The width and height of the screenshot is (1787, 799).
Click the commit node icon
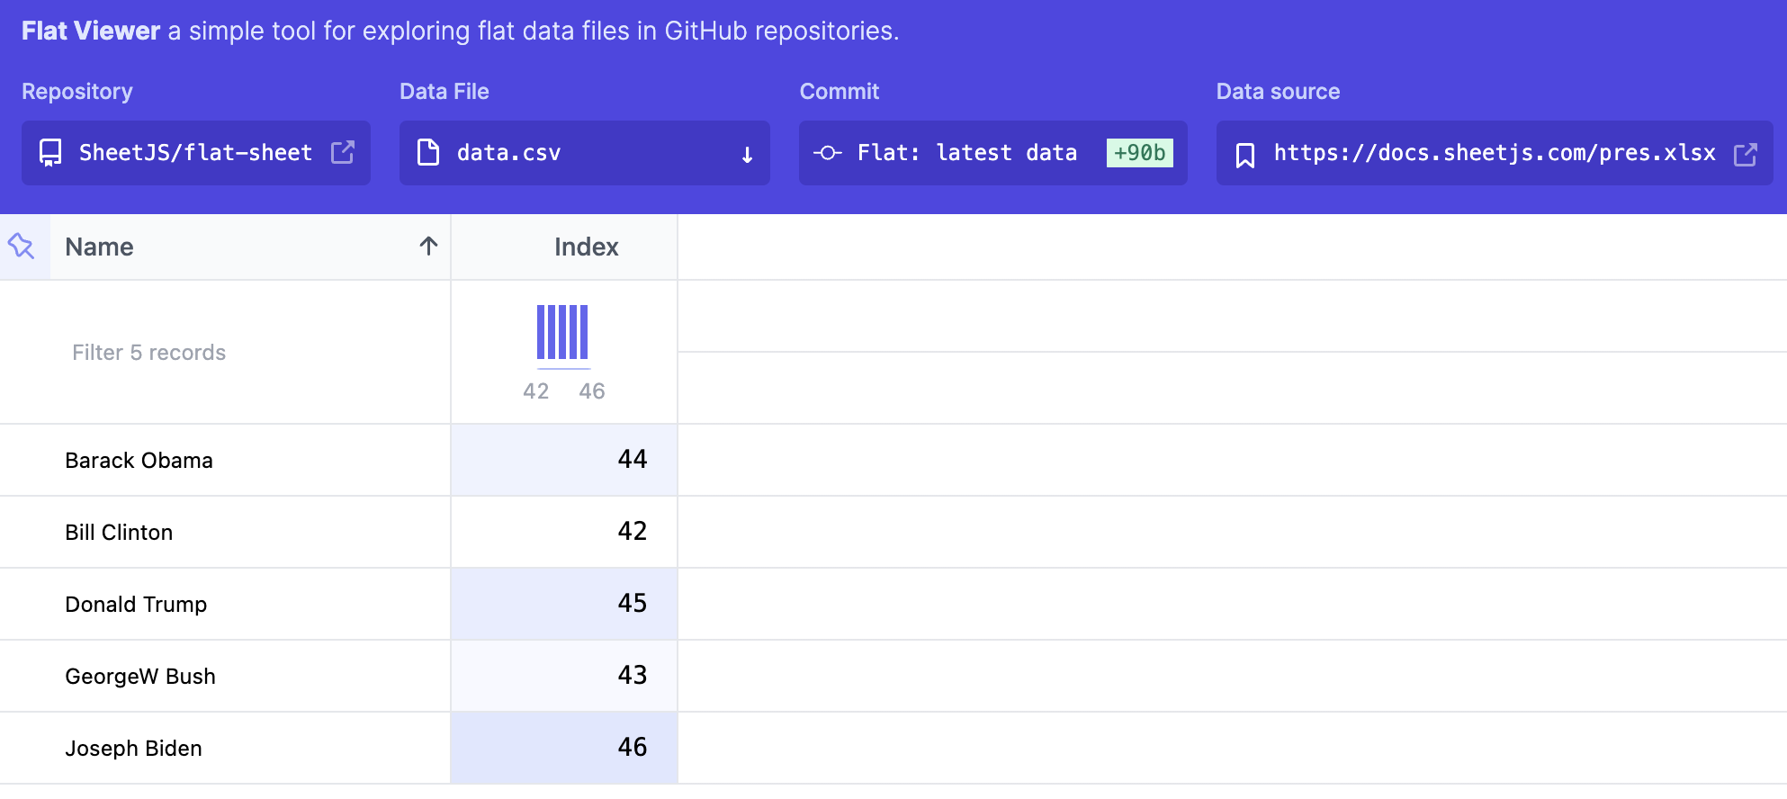827,153
